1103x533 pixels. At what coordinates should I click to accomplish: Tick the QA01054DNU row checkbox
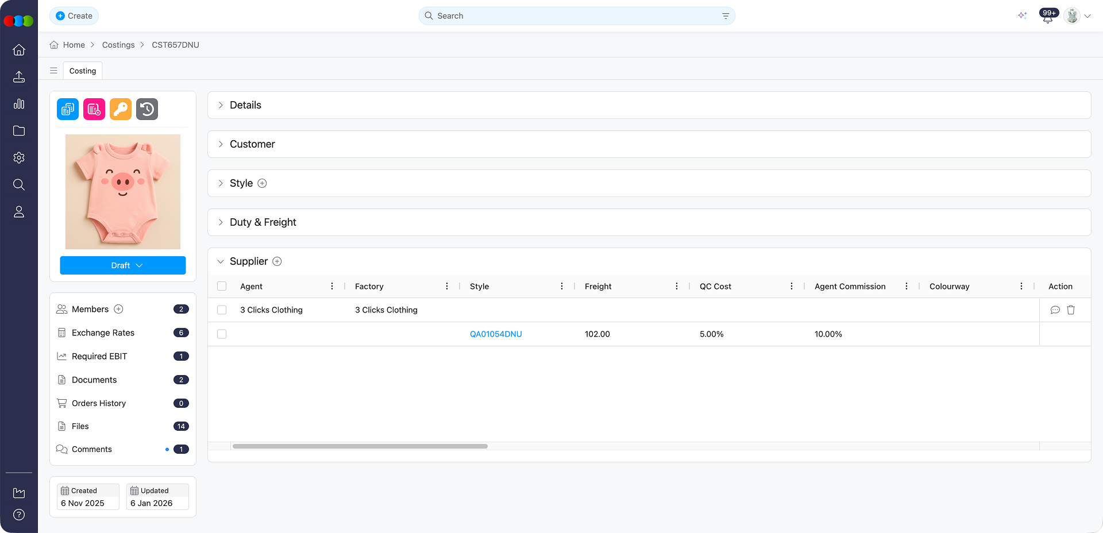tap(222, 334)
